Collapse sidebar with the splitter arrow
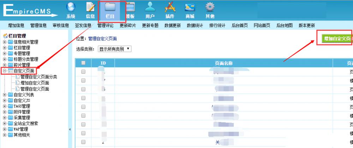Viewport: 353px width, 148px height. [70, 129]
